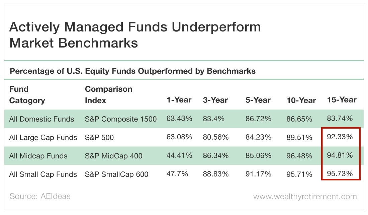Click the chart title Actively Managed Funds
The height and width of the screenshot is (215, 368).
[135, 34]
